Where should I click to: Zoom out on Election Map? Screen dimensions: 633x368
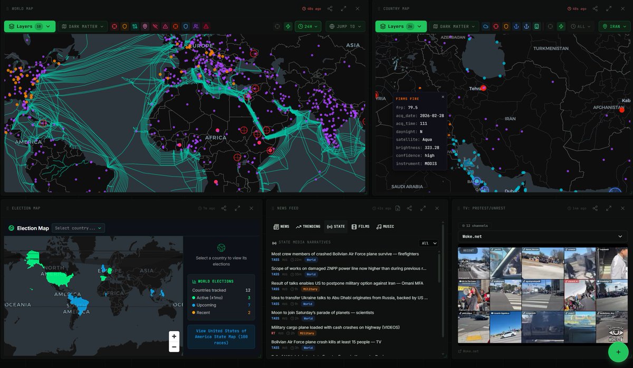174,347
